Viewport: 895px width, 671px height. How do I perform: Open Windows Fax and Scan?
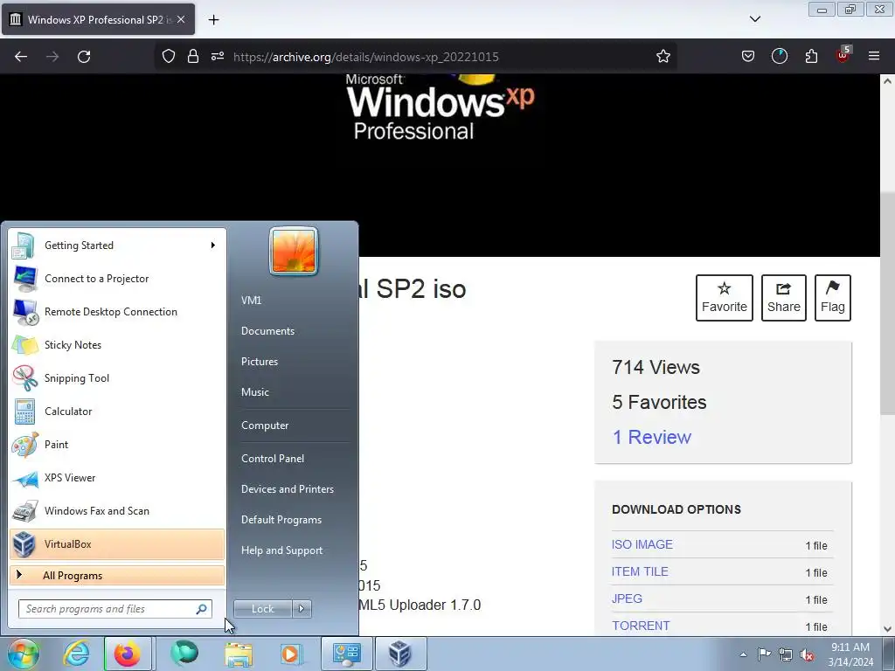pyautogui.click(x=117, y=510)
